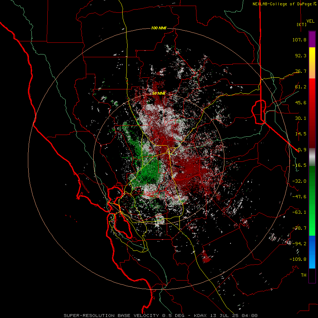
Task: Click the light cyan segment of the scale
Action: tap(312, 261)
